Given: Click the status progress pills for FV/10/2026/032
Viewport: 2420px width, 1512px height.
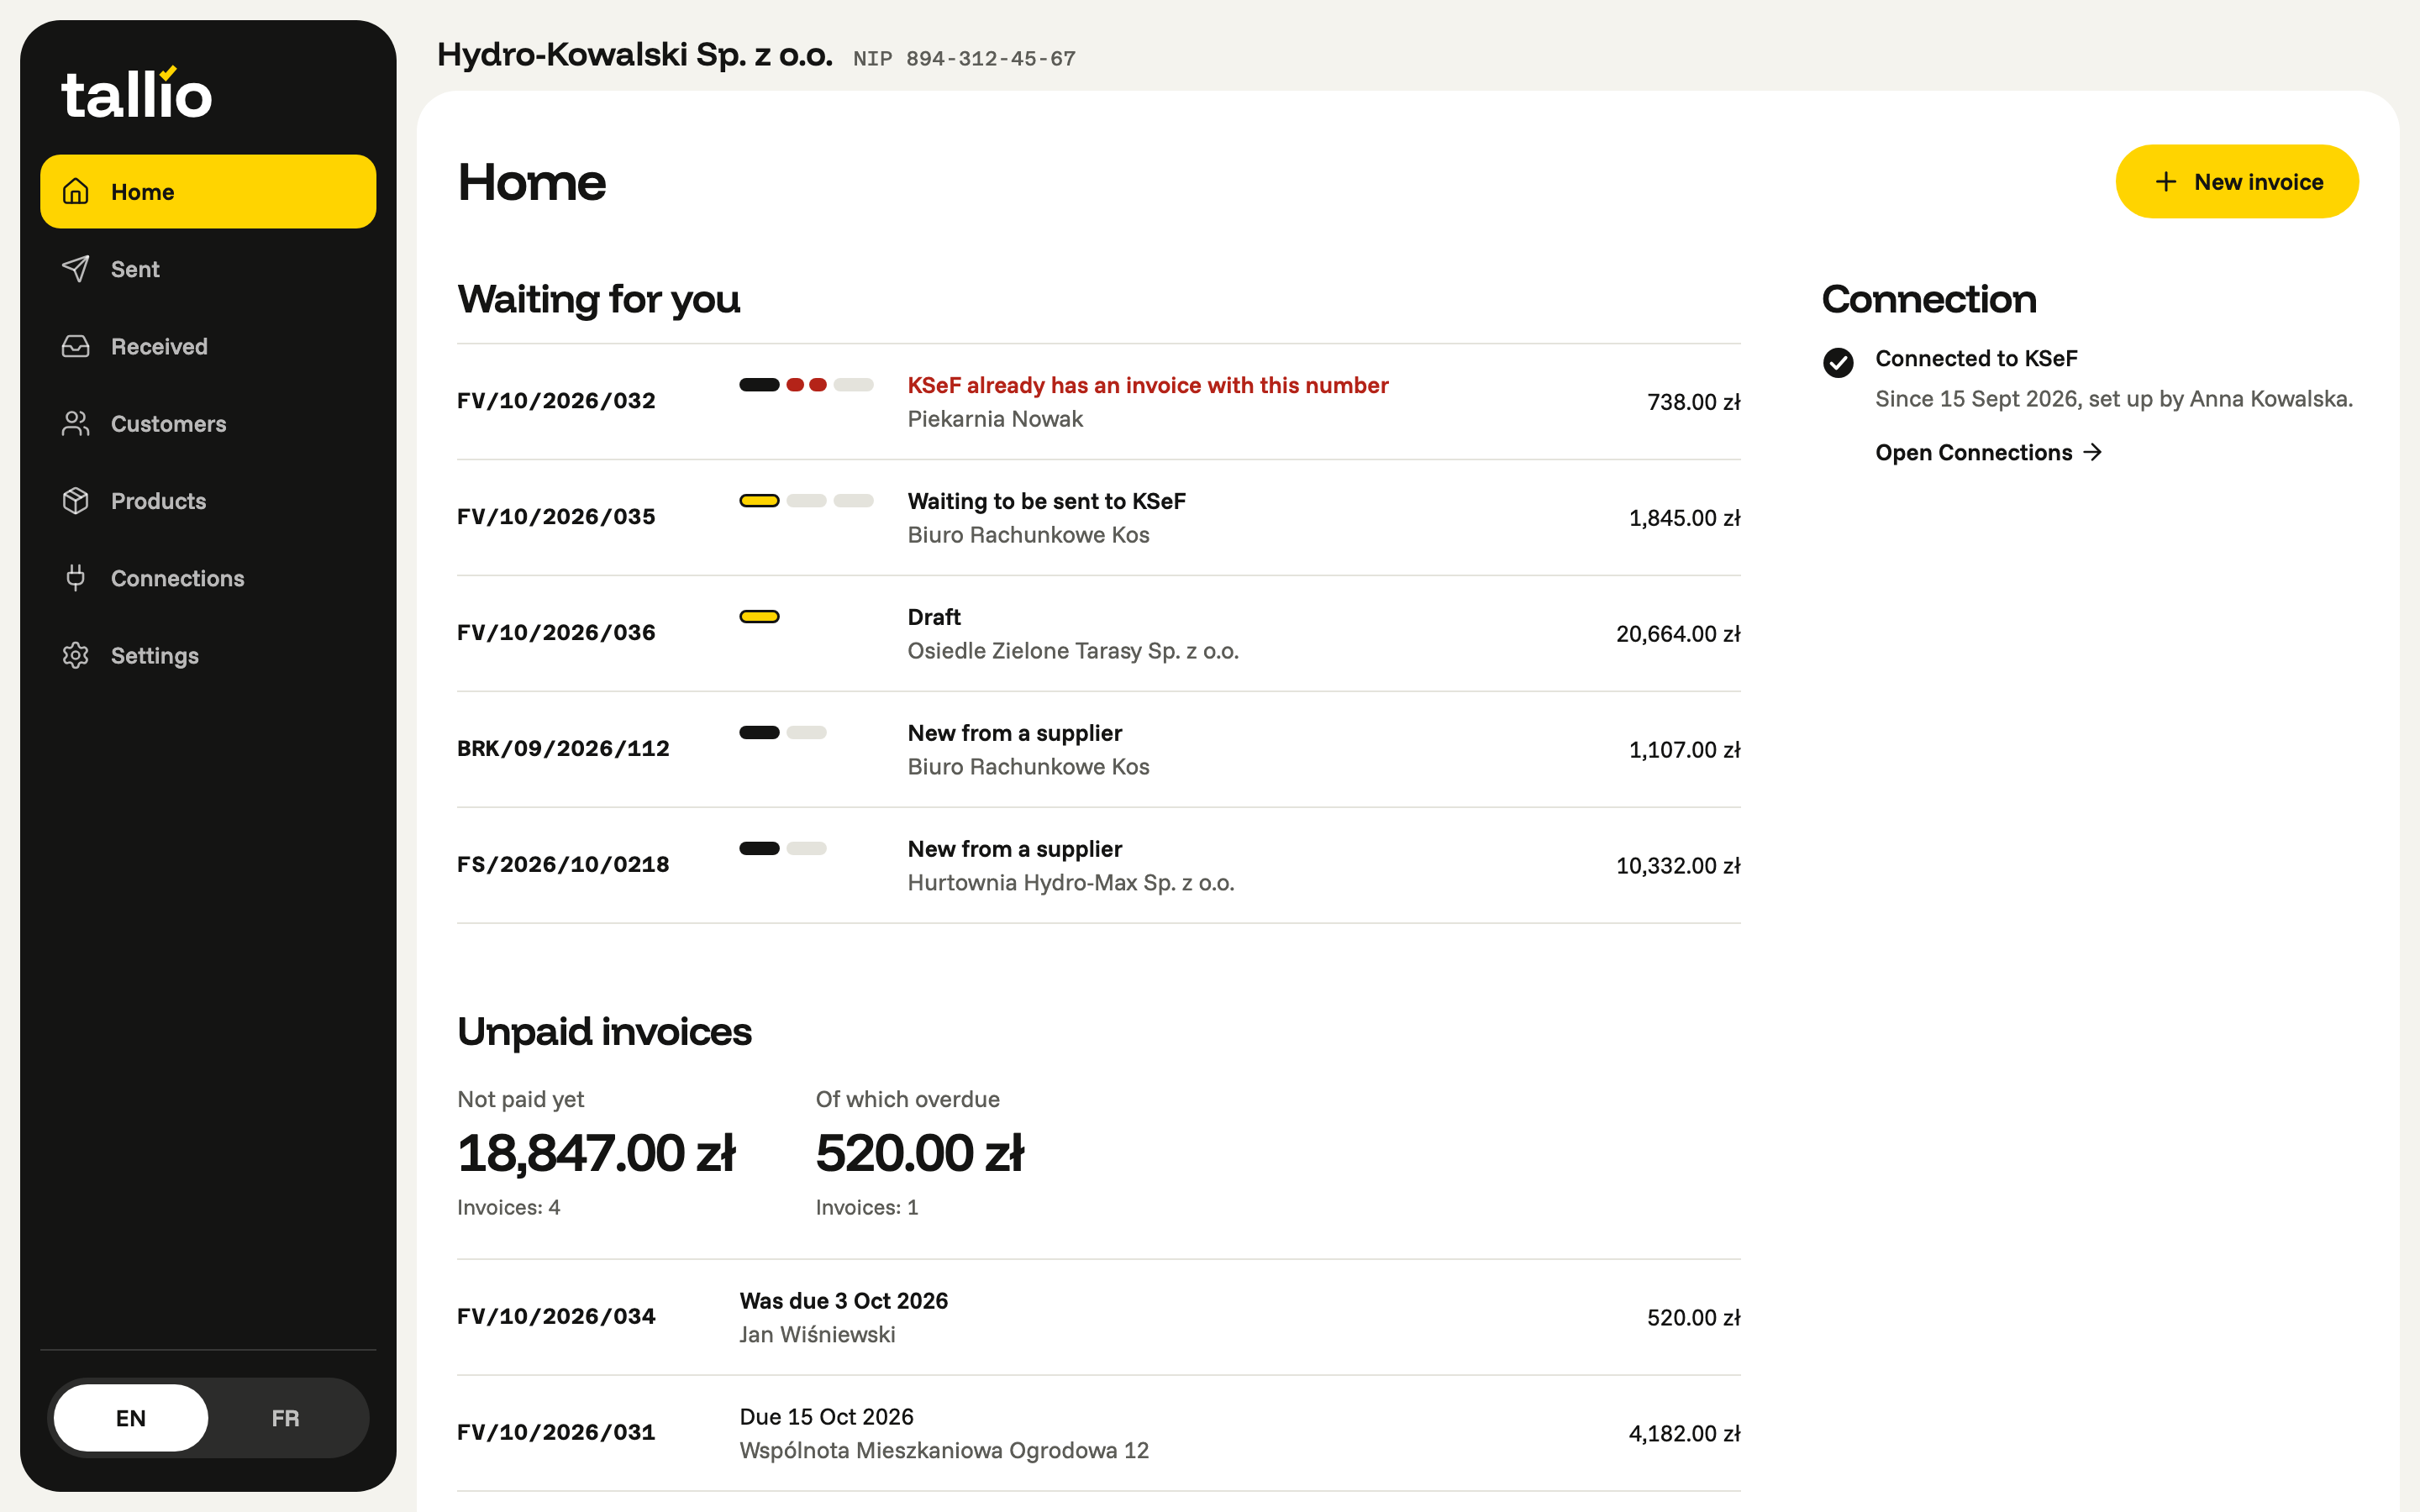Looking at the screenshot, I should 806,385.
